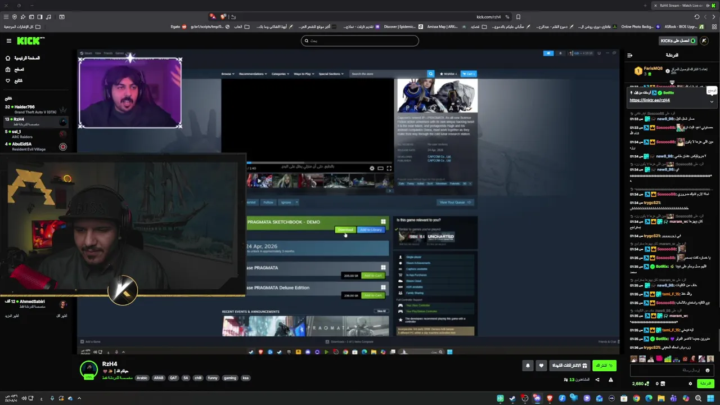Follow channel with the heart button
The height and width of the screenshot is (405, 720).
[541, 366]
